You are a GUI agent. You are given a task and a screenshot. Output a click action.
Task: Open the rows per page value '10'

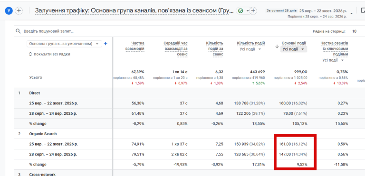354,31
